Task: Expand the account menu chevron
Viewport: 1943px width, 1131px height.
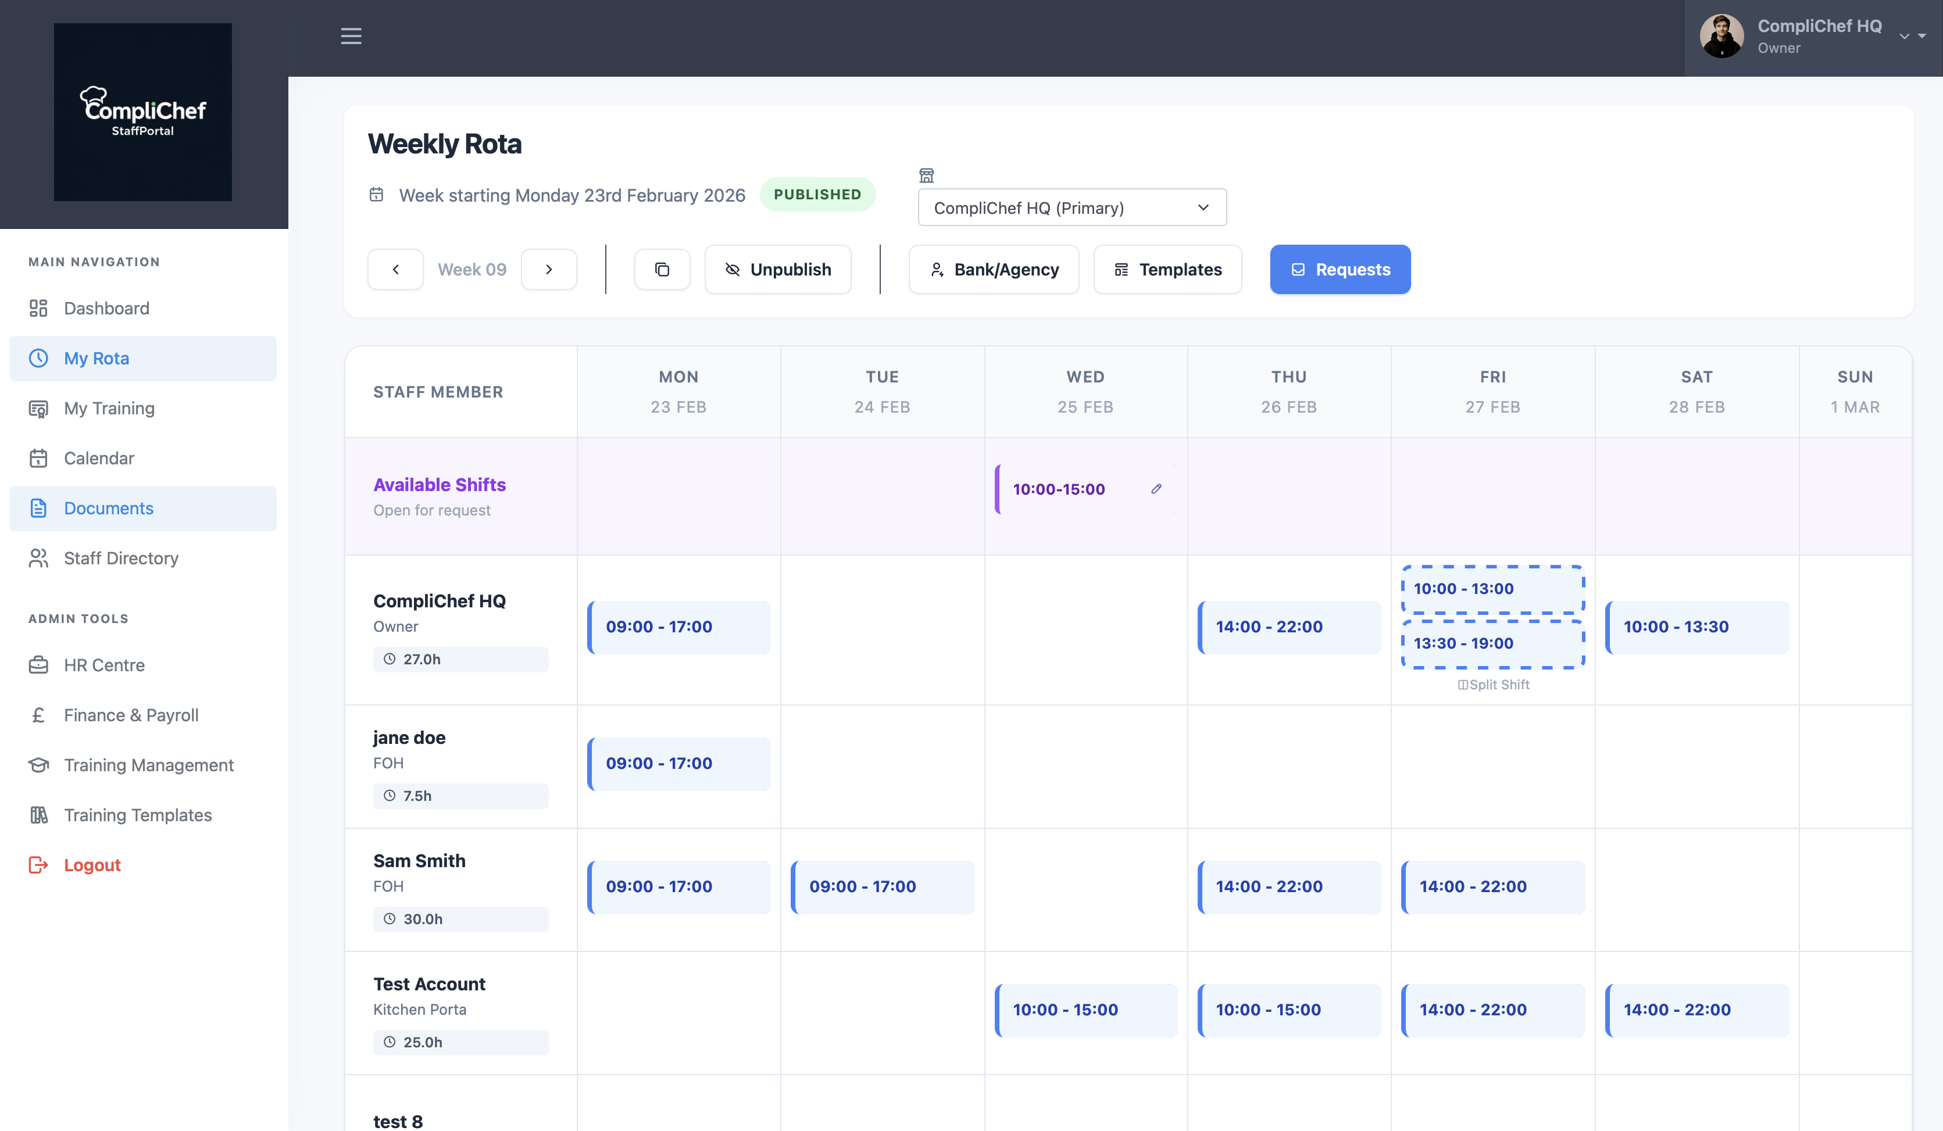Action: click(x=1903, y=36)
